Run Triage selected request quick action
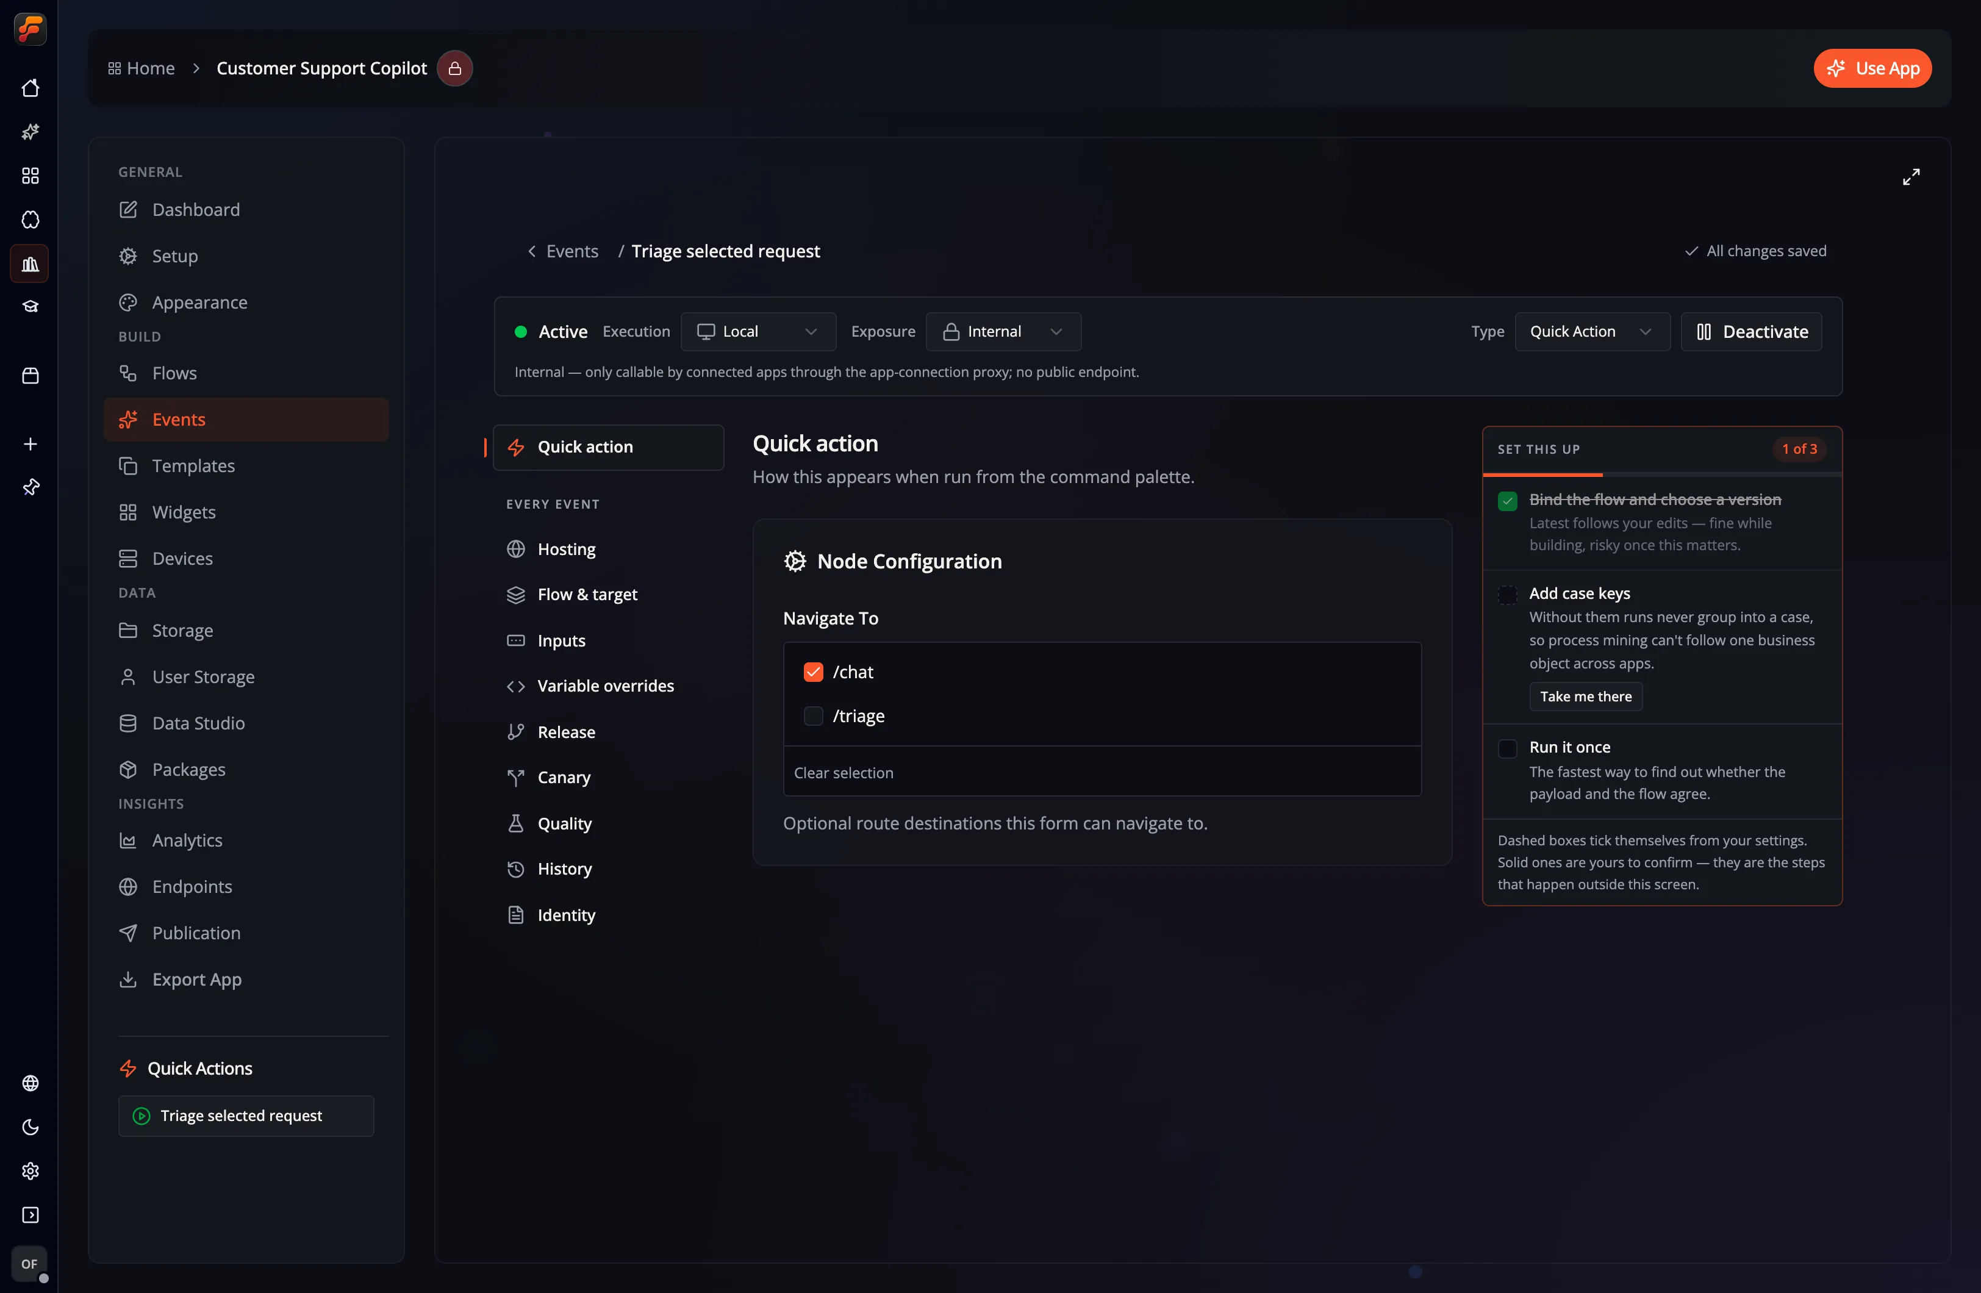The height and width of the screenshot is (1293, 1981). (x=246, y=1116)
